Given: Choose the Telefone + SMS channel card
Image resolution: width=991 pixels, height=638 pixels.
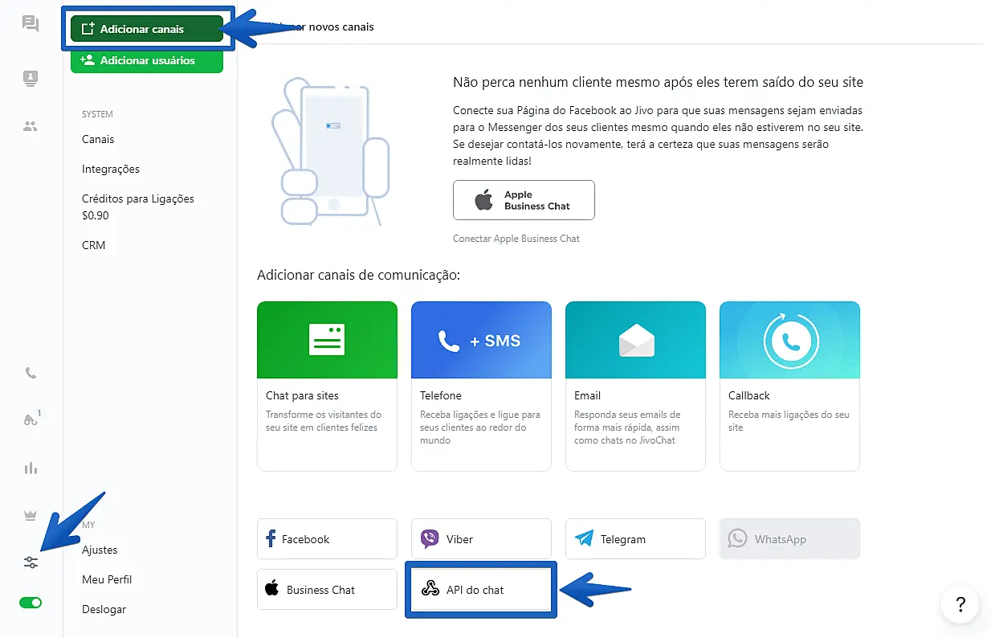Looking at the screenshot, I should click(481, 386).
